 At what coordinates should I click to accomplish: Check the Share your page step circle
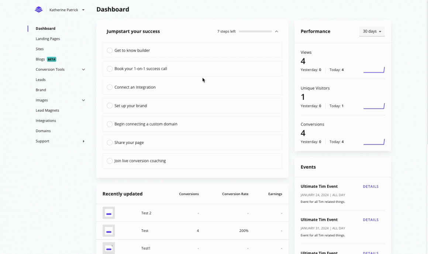click(x=110, y=142)
